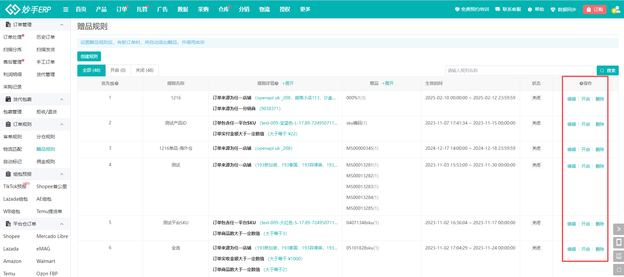Click the 创建规则 button
Image resolution: width=624 pixels, height=277 pixels.
89,56
